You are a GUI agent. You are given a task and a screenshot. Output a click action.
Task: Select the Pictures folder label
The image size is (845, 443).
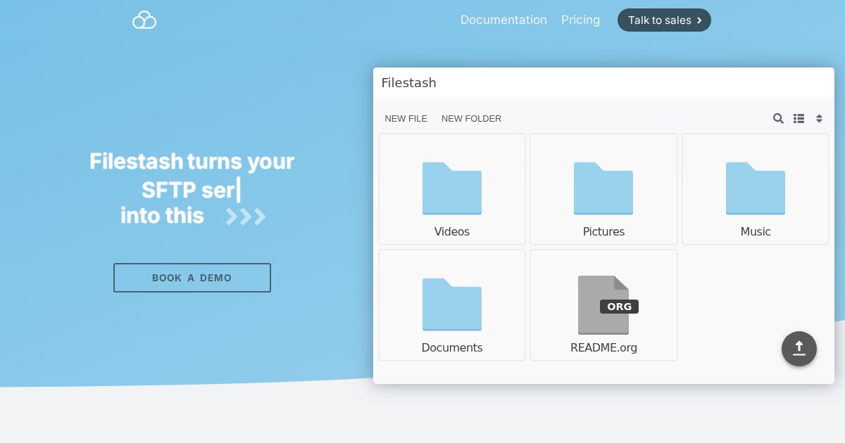click(x=603, y=231)
